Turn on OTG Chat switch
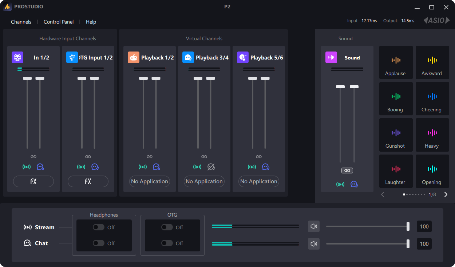Screen dimensions: 455x267 (167, 243)
